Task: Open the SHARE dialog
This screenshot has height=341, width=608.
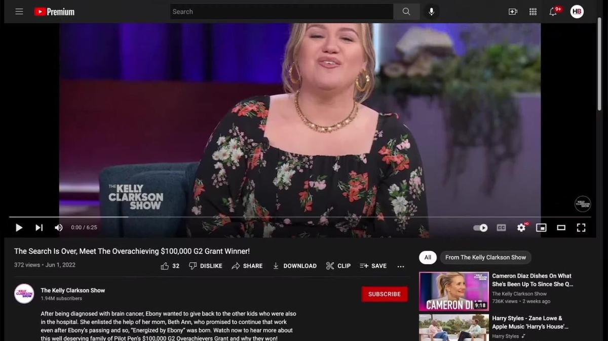Action: click(x=247, y=266)
